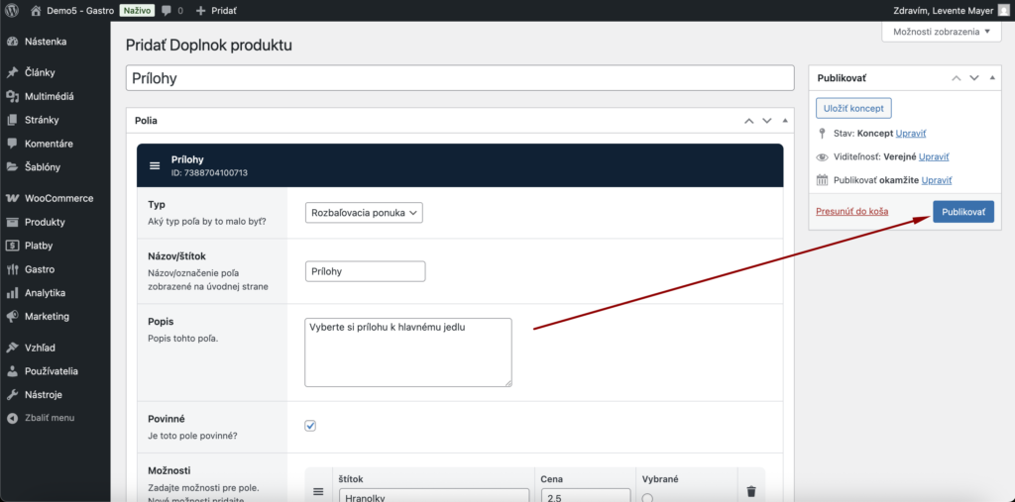The image size is (1015, 502).
Task: Go to Gastro menu item in sidebar
Action: click(40, 269)
